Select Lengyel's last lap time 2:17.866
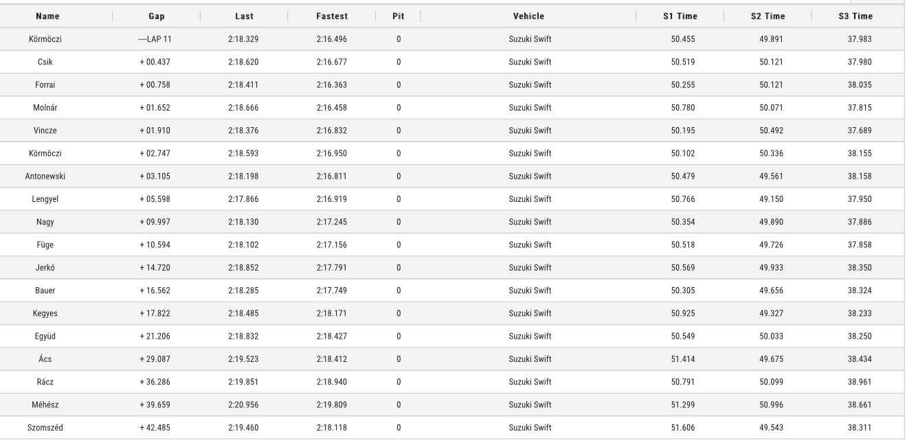 coord(243,199)
